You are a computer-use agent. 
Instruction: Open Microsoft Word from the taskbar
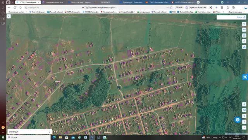click(86, 137)
